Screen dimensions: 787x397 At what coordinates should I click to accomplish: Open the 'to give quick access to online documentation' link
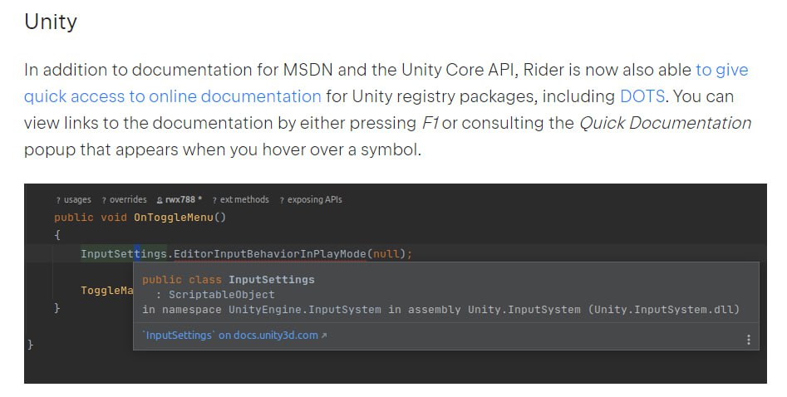coord(173,96)
